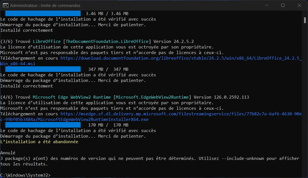
Task: Click '(4/6) Trouvé' text
Action: click(x=15, y=97)
